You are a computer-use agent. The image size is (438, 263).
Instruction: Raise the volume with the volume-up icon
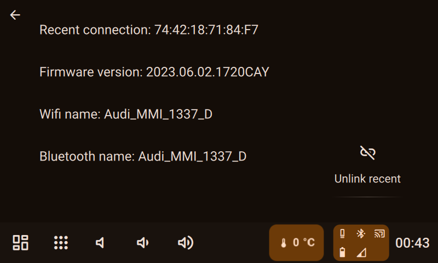(x=186, y=243)
